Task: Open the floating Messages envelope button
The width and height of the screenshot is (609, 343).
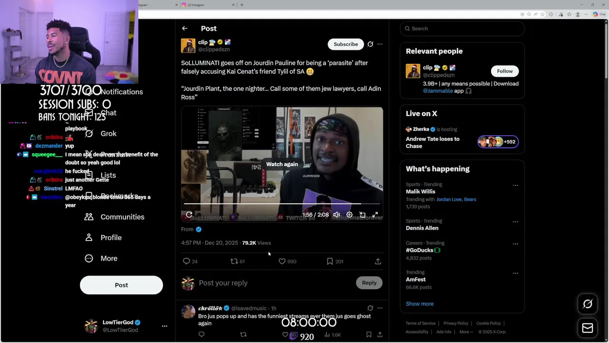Action: (x=588, y=328)
